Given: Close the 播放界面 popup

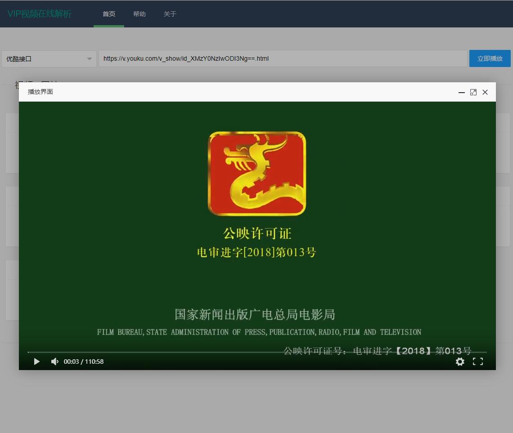Looking at the screenshot, I should tap(485, 92).
